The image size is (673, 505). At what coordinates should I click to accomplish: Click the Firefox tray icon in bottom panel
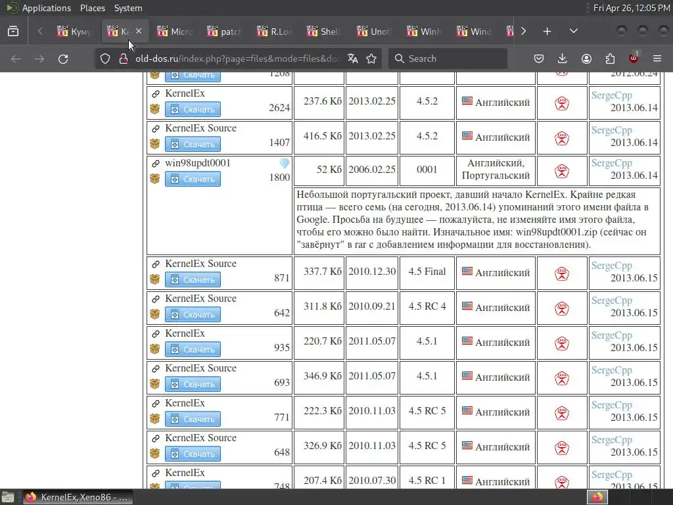click(x=597, y=497)
